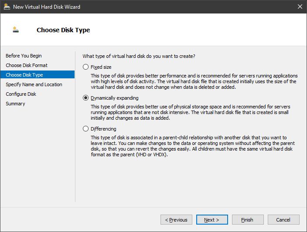Go to the Summary step
Screen dimensions: 307x232
[x=15, y=104]
